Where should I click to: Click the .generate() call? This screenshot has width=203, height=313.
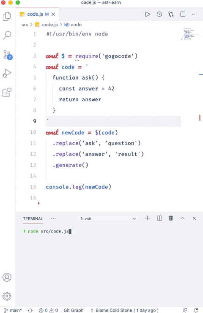click(x=70, y=165)
